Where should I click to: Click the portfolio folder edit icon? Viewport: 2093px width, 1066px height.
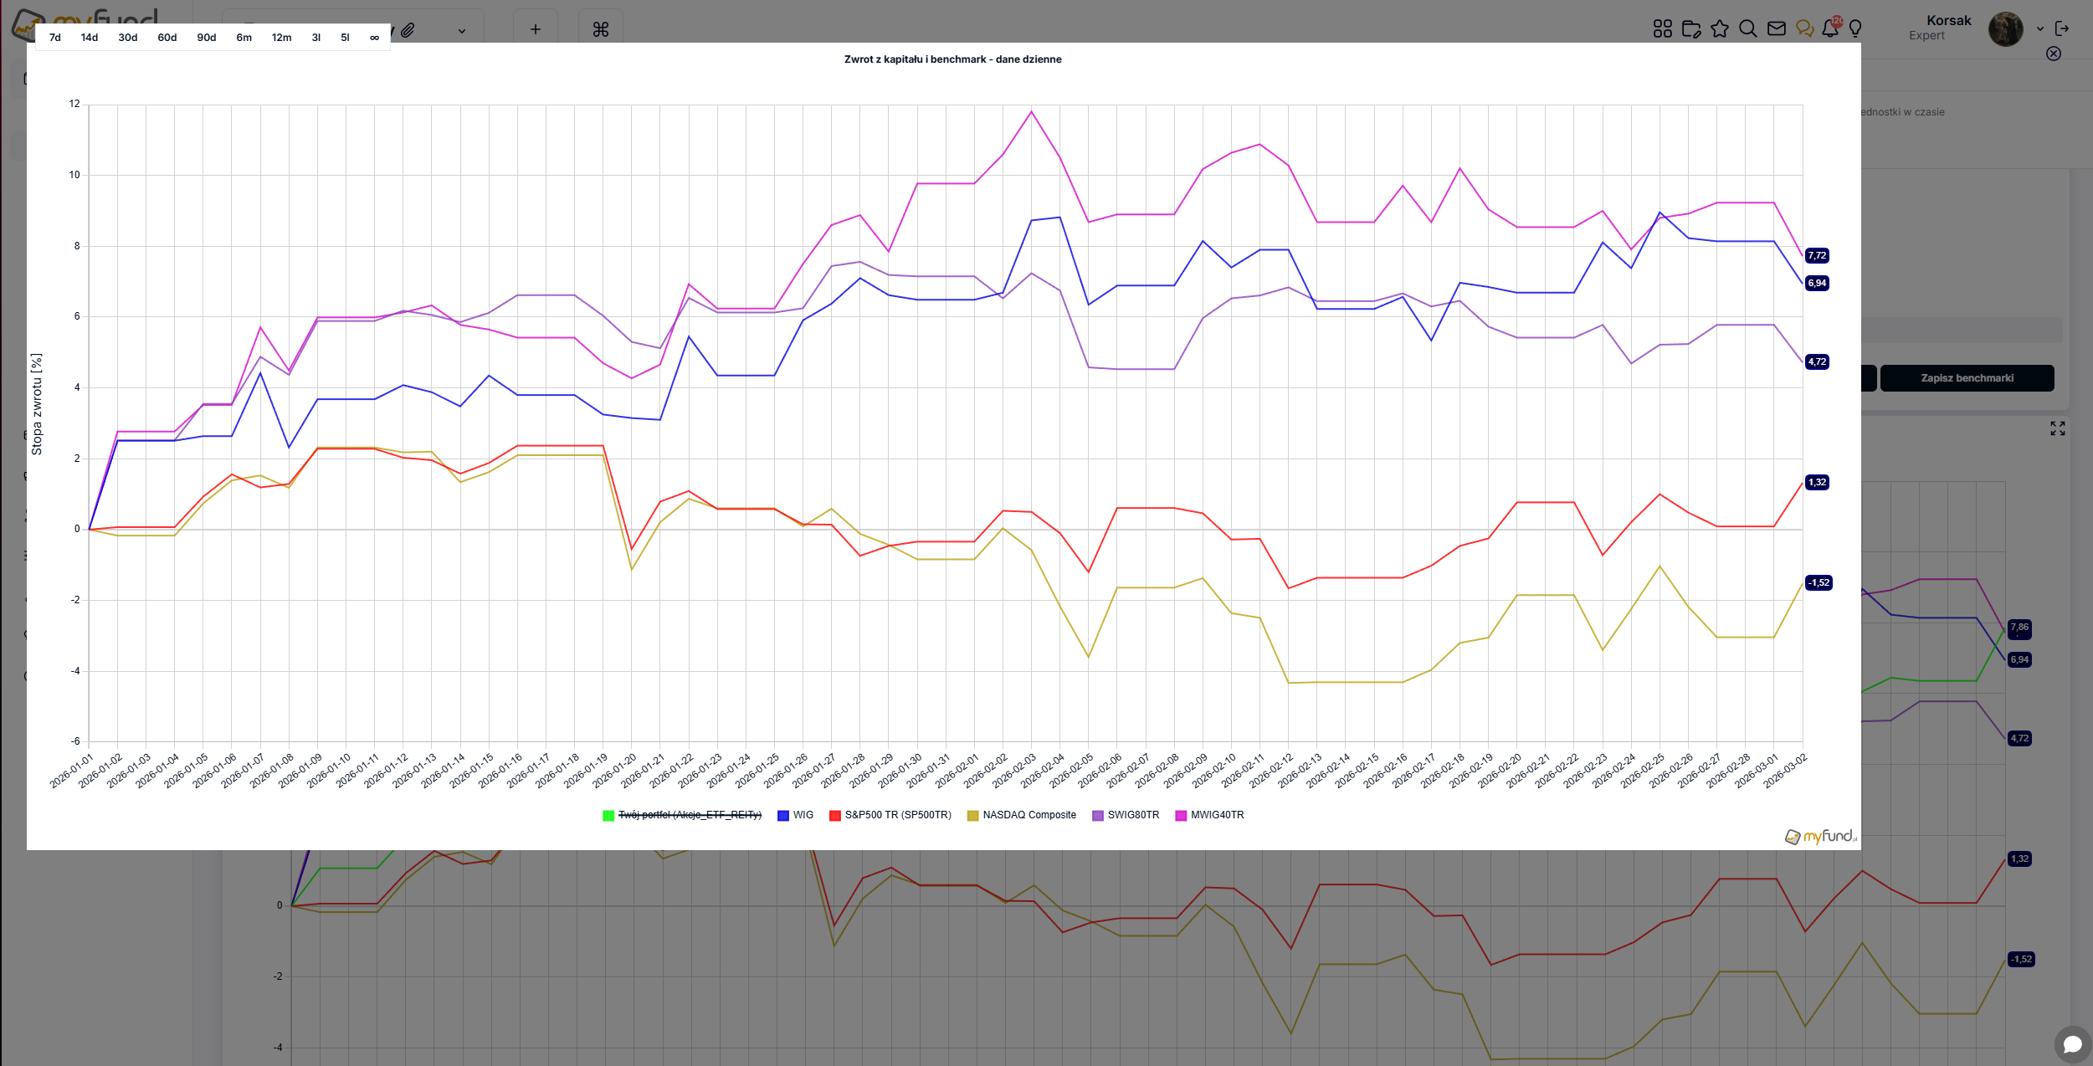pos(1691,29)
